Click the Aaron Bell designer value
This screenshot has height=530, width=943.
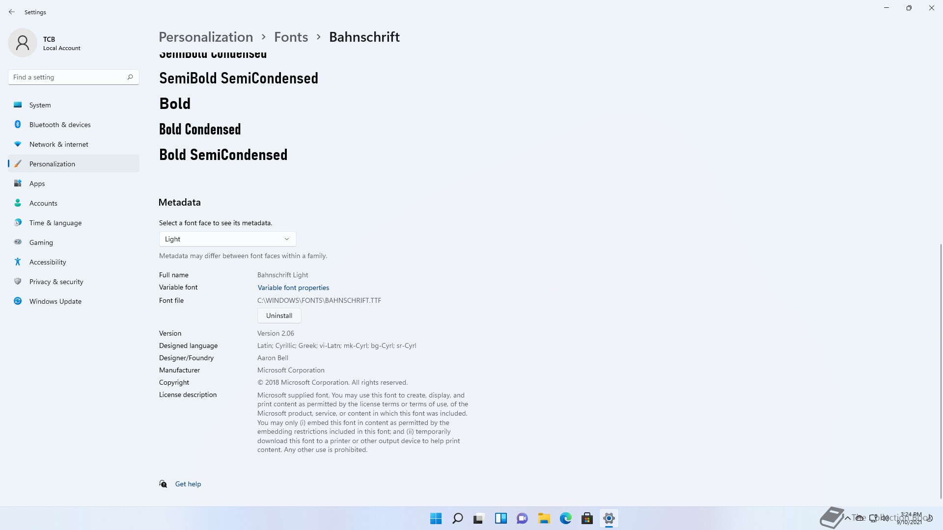click(x=273, y=358)
